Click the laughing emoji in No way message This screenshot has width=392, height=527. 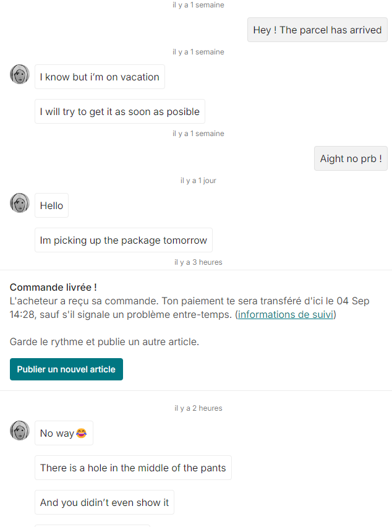(x=82, y=433)
